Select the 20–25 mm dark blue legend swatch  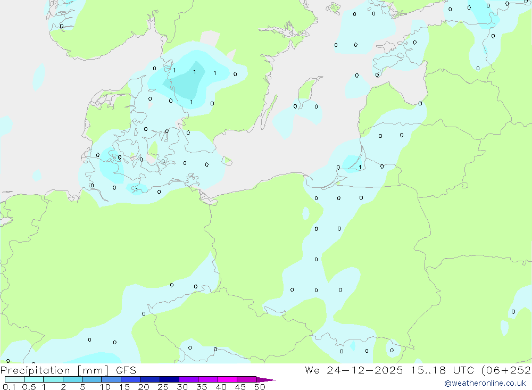150,379
